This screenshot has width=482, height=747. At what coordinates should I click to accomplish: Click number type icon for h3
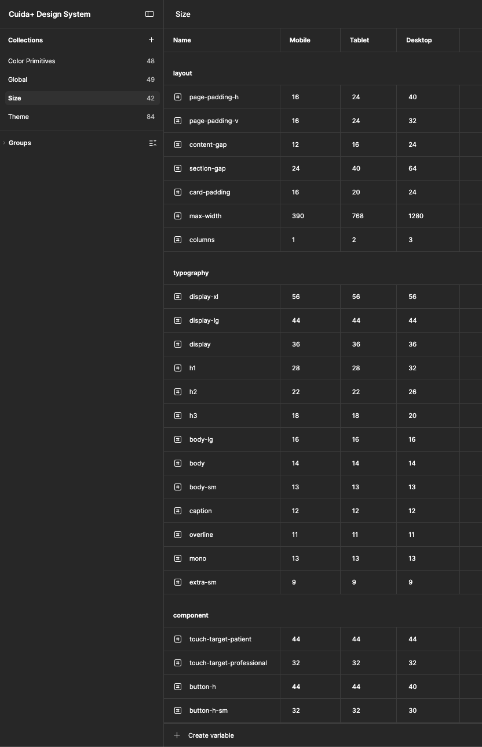pyautogui.click(x=178, y=416)
